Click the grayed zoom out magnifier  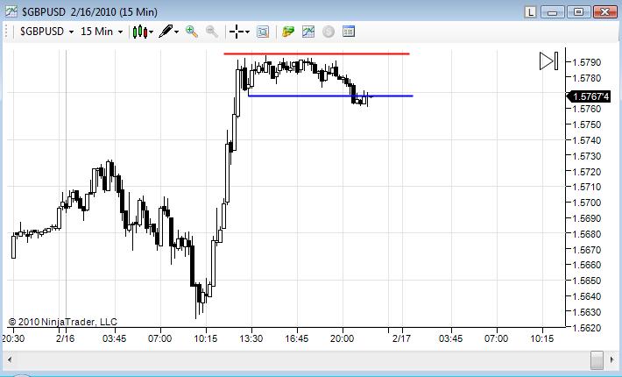212,32
